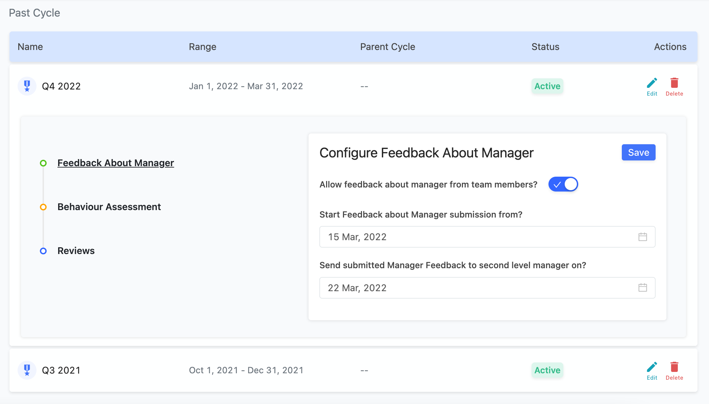The image size is (709, 404).
Task: Click the start submission date field showing 15 Mar, 2022
Action: click(x=487, y=237)
